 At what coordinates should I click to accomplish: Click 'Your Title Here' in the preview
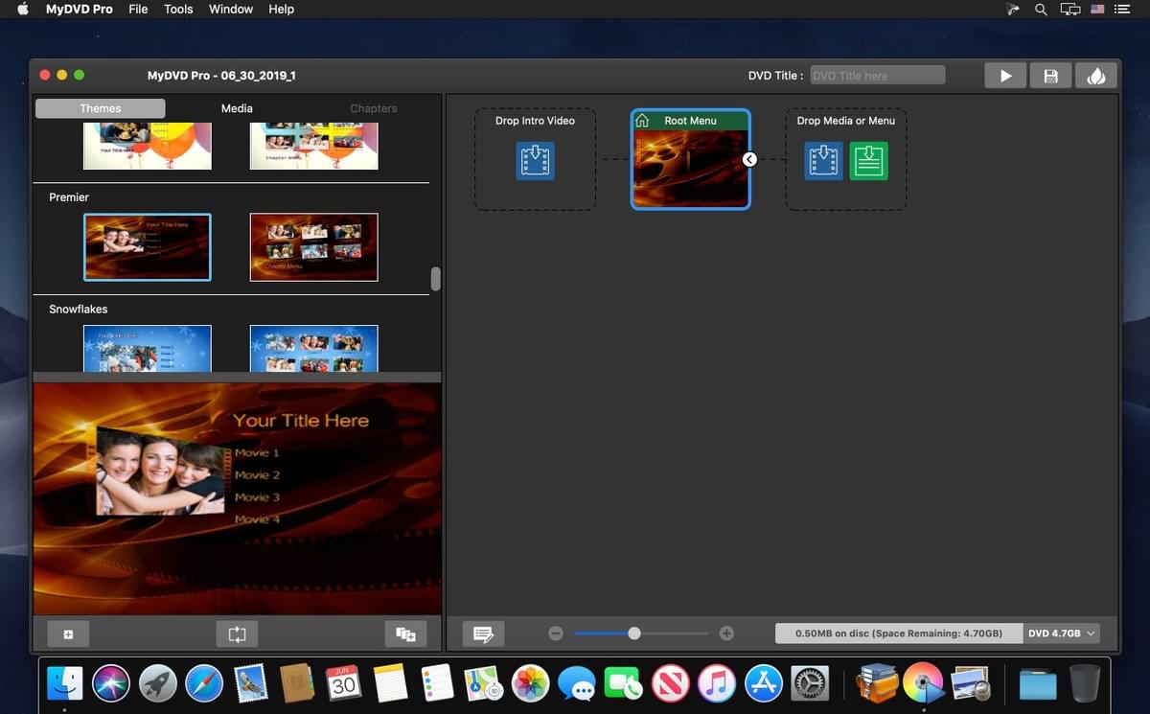click(301, 421)
